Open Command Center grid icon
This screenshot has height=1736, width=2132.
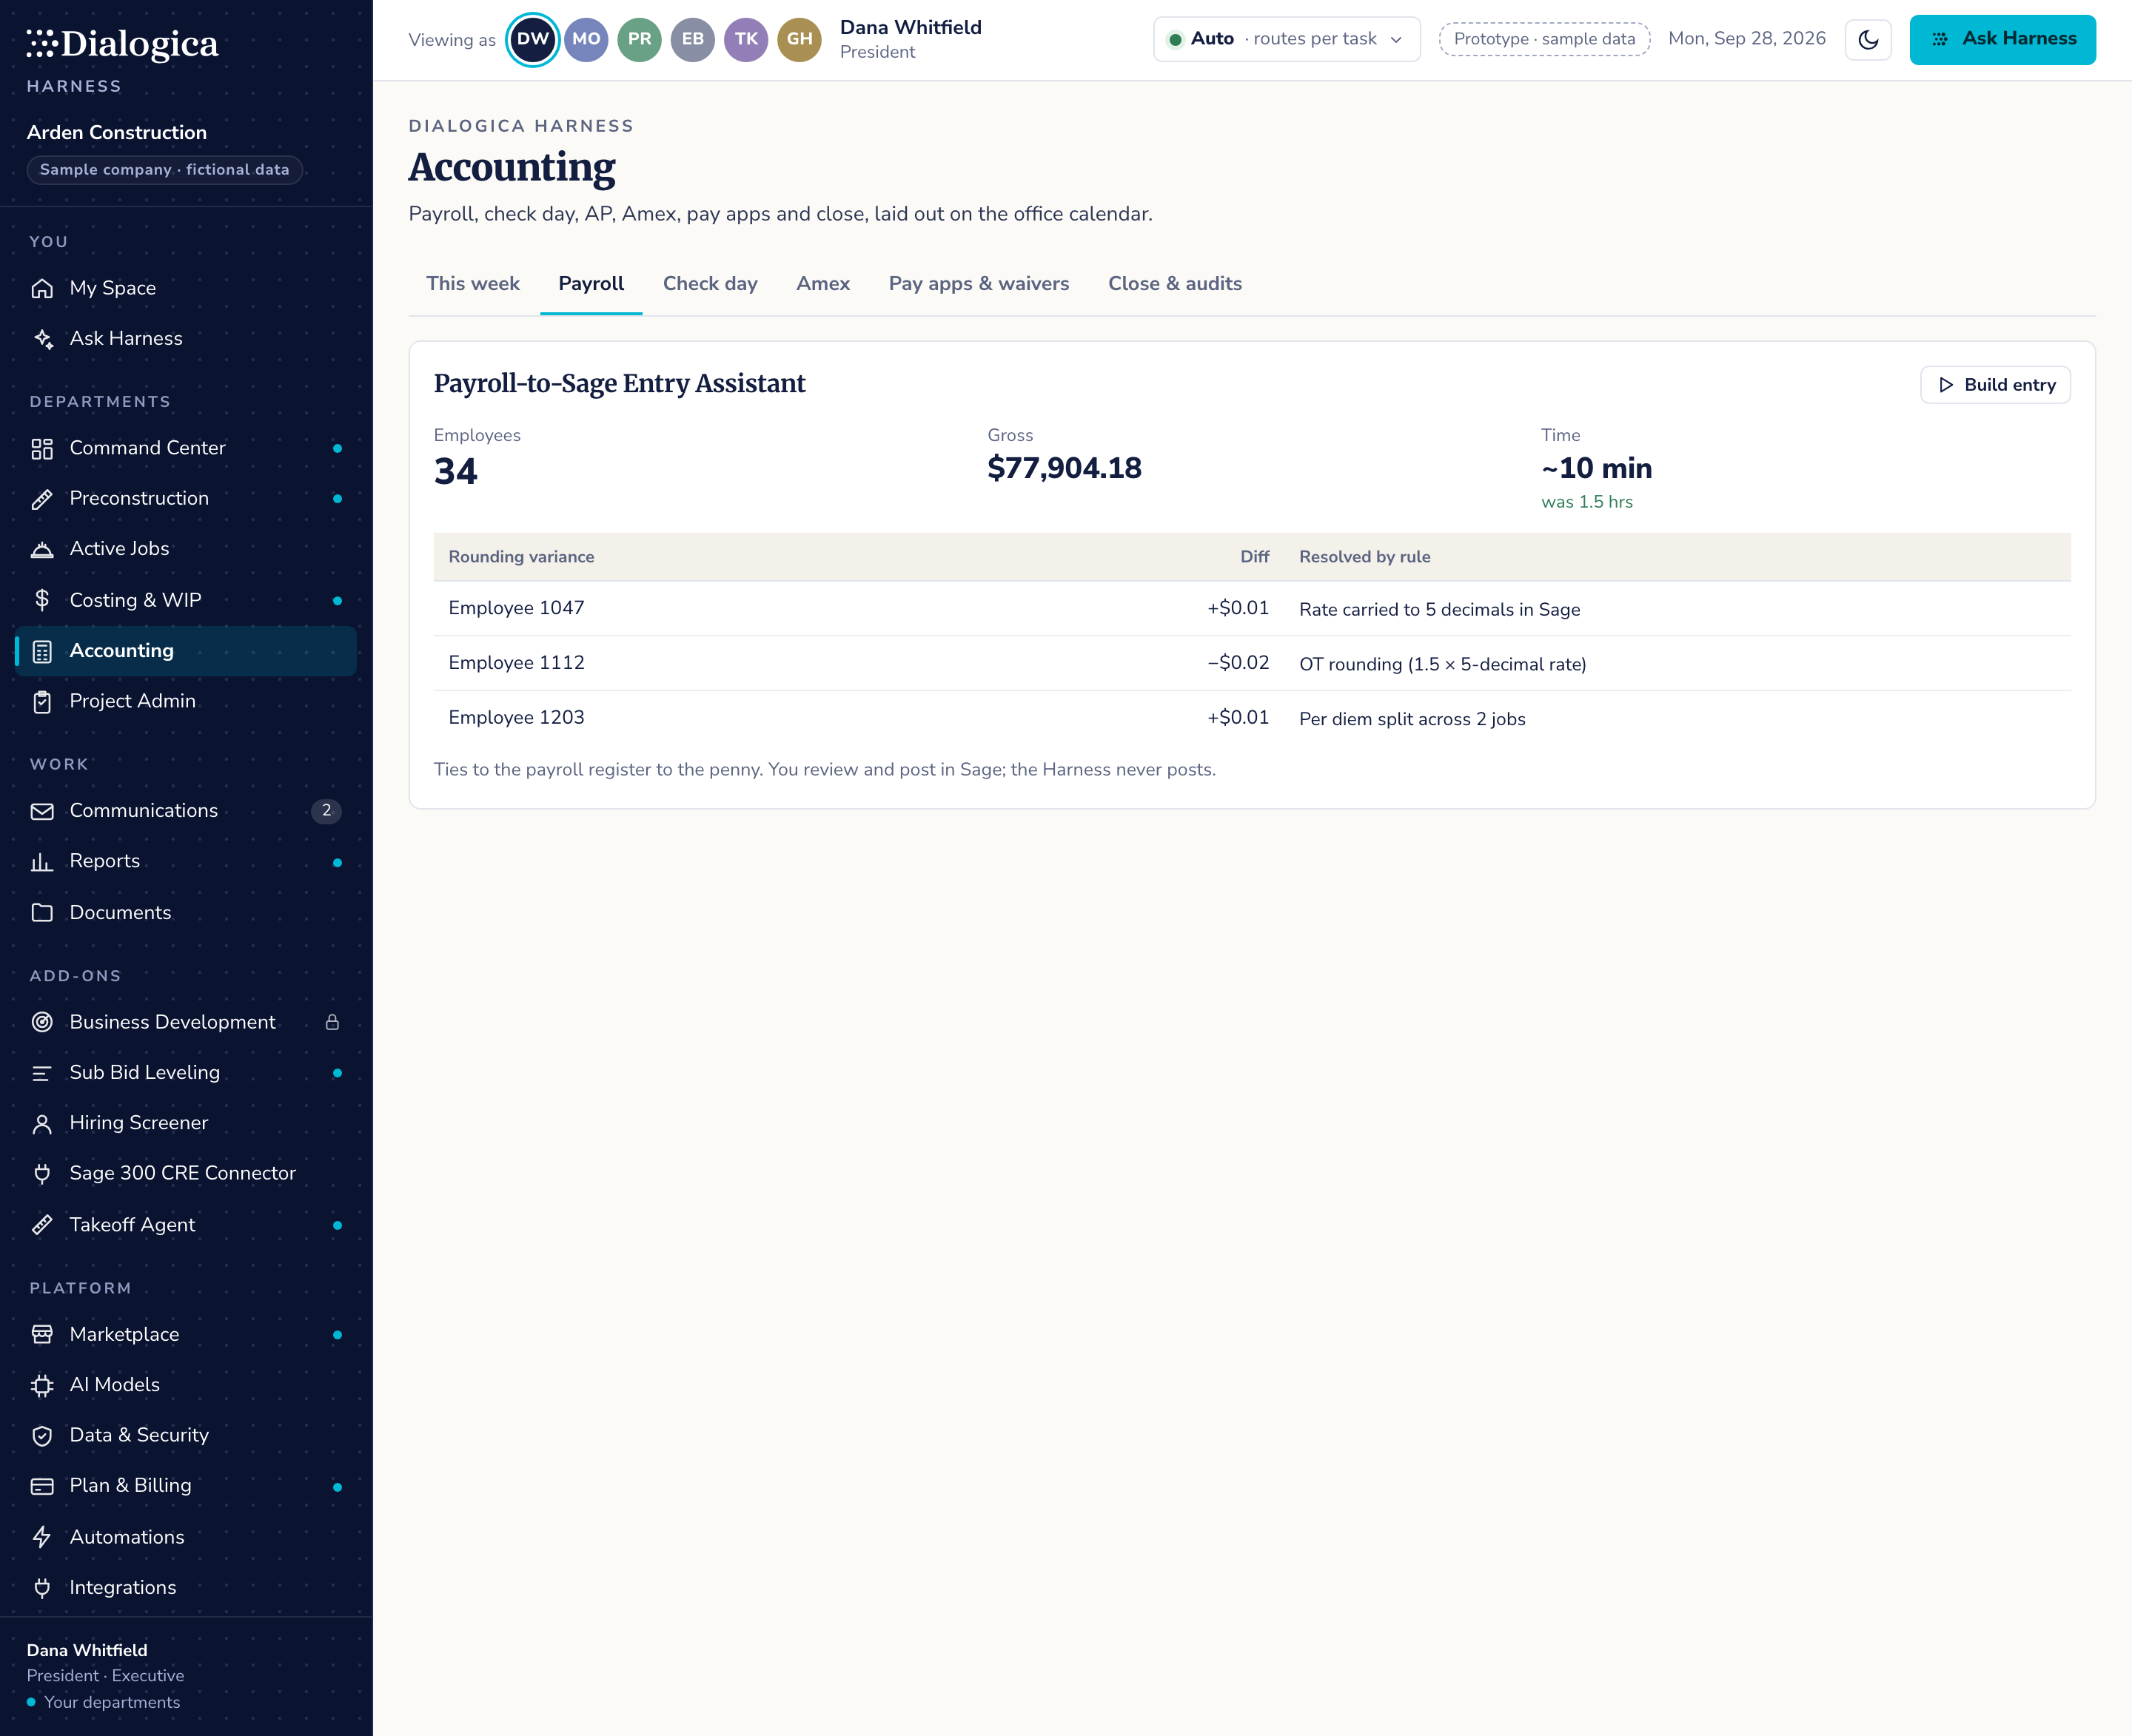[x=42, y=448]
